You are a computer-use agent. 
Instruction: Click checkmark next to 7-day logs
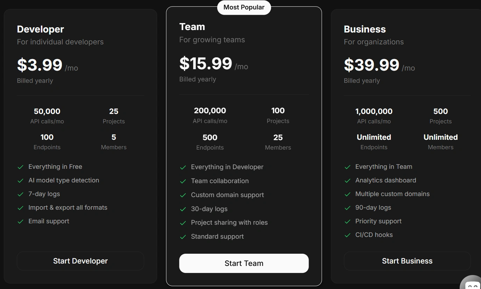tap(21, 194)
